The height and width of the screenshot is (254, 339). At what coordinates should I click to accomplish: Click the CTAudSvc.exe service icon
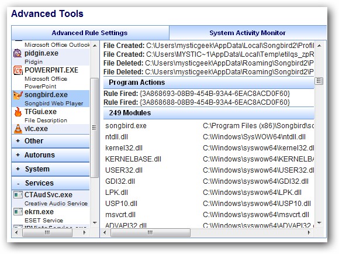(18, 195)
